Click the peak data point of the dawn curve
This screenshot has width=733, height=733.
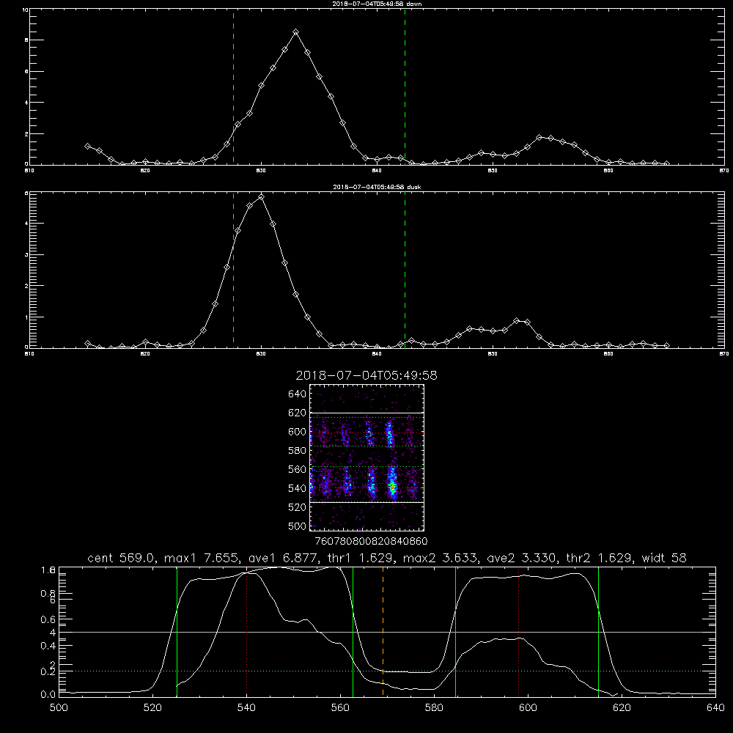point(295,32)
